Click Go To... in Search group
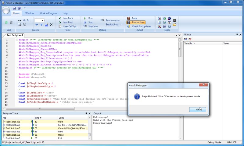Image resolution: width=244 pixels, height=146 pixels. coord(25,20)
